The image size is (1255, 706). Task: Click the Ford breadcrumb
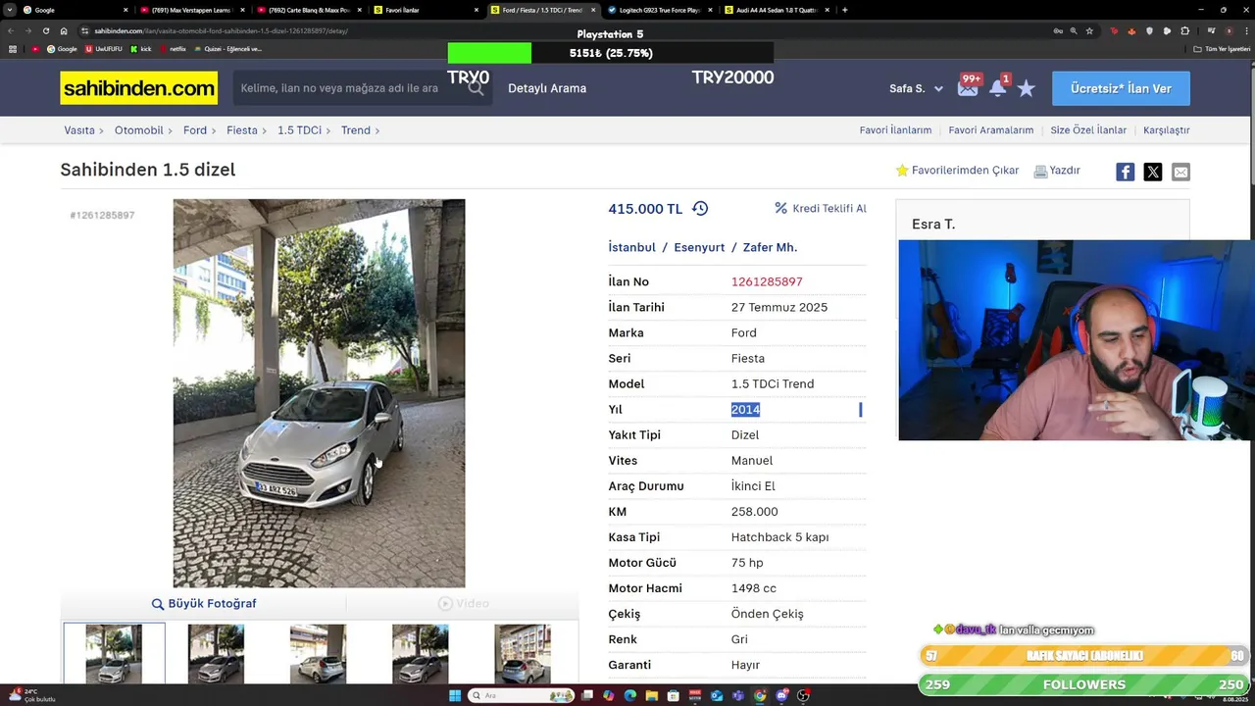tap(195, 129)
